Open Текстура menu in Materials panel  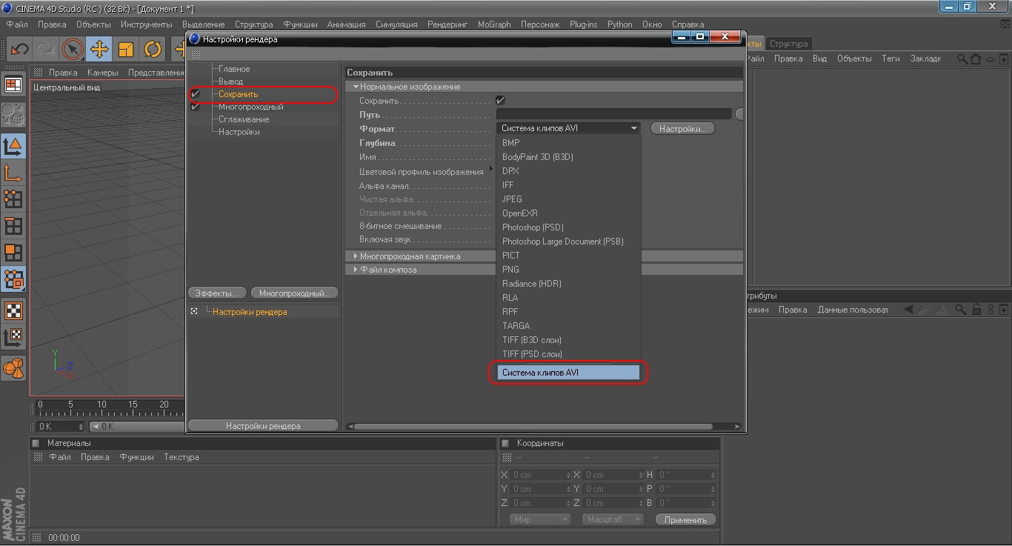pyautogui.click(x=182, y=457)
